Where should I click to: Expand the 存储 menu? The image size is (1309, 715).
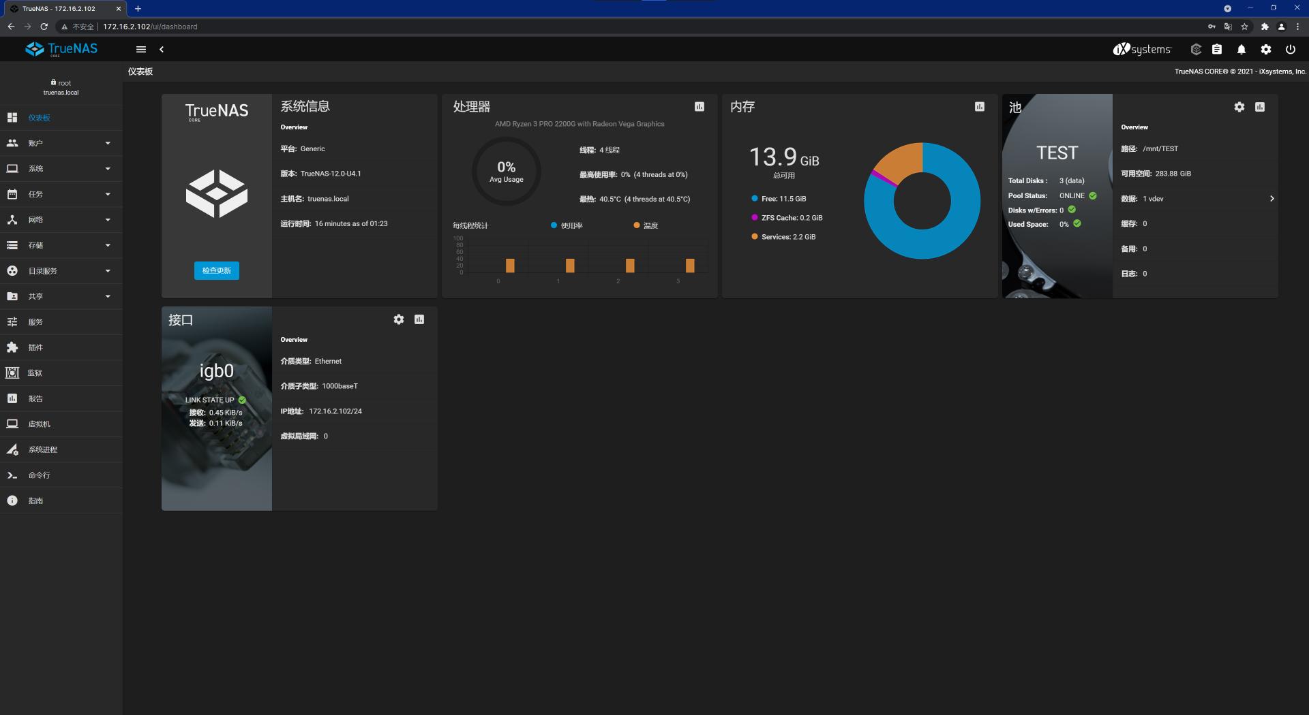61,245
